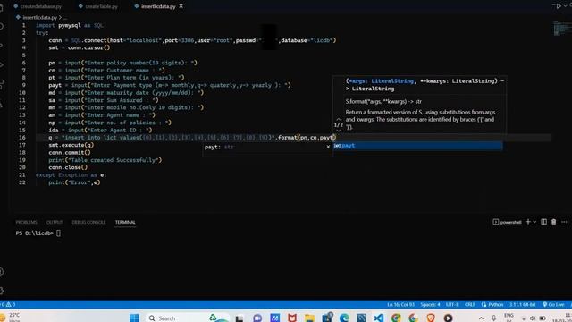Click the insertlicdata.py breadcrumb
This screenshot has height=322, width=572.
coord(39,17)
